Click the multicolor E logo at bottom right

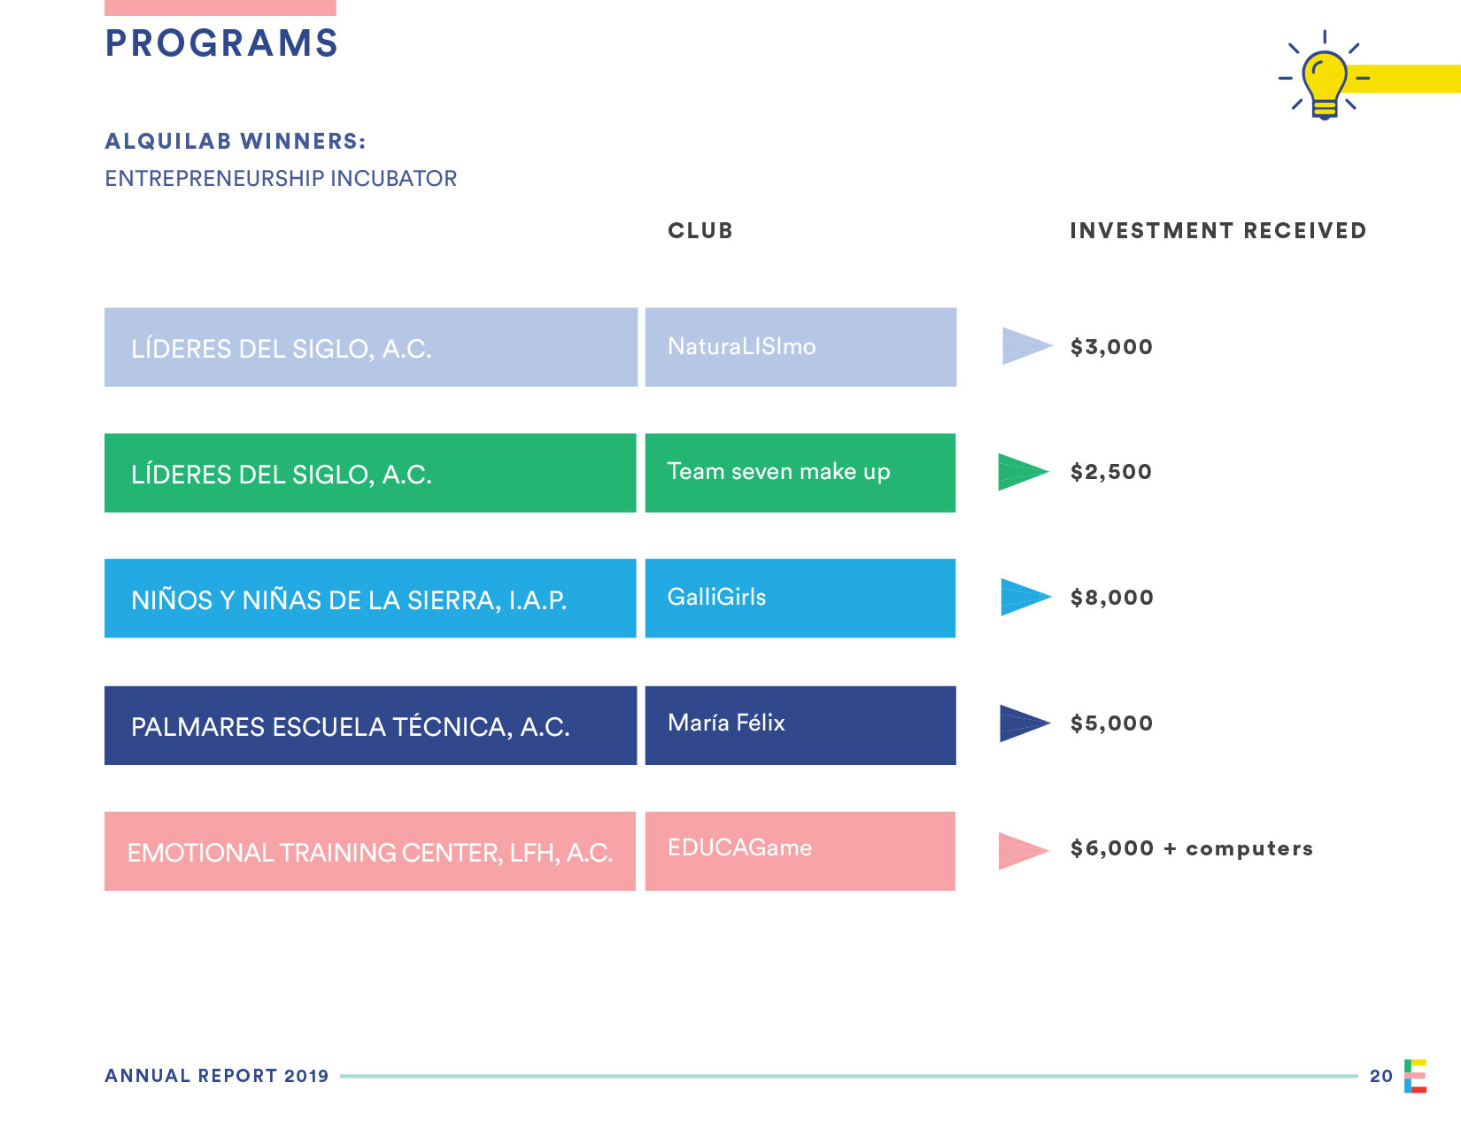1415,1076
